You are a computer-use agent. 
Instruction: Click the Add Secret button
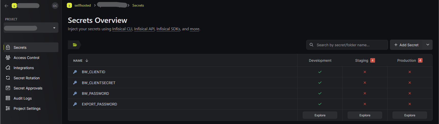406,45
